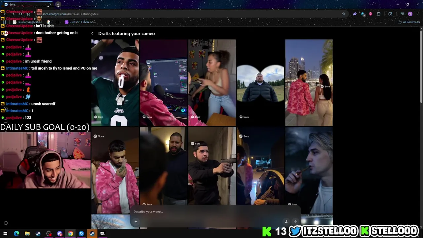Screen dimensions: 423x238
Task: Click the browser Home icon
Action: [28, 14]
